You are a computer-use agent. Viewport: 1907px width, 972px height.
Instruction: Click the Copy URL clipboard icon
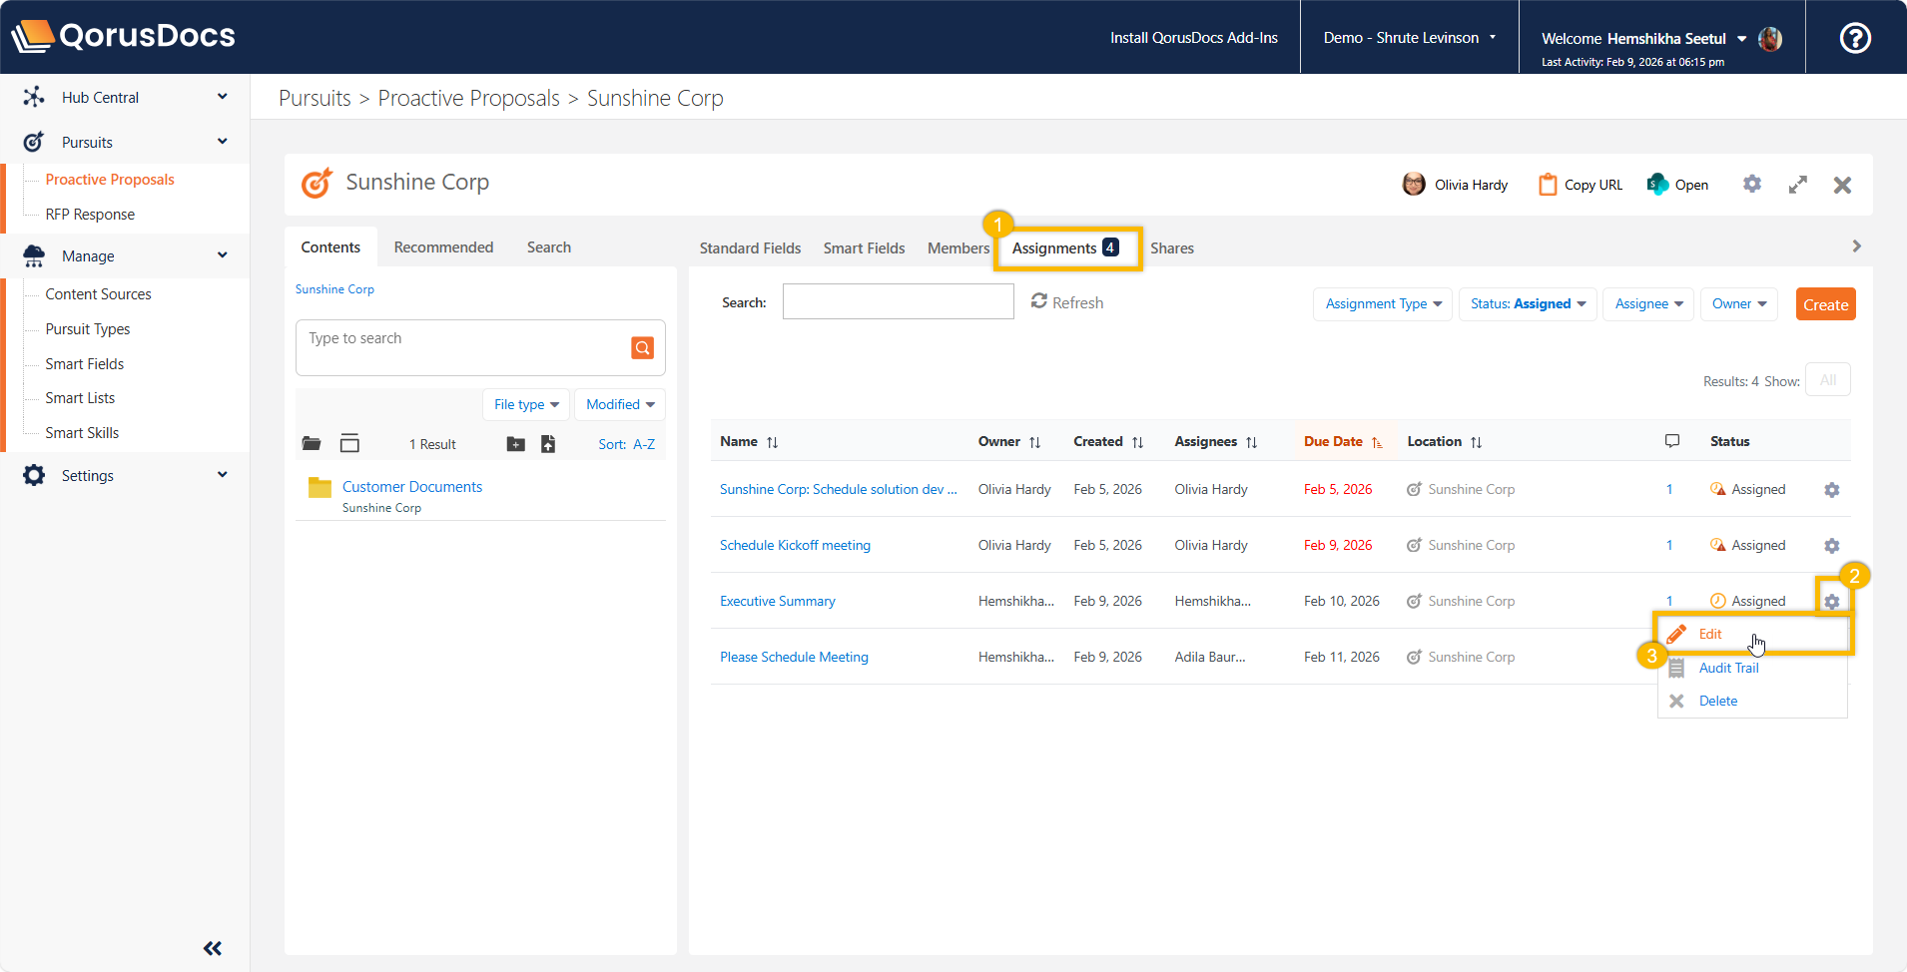(1548, 185)
